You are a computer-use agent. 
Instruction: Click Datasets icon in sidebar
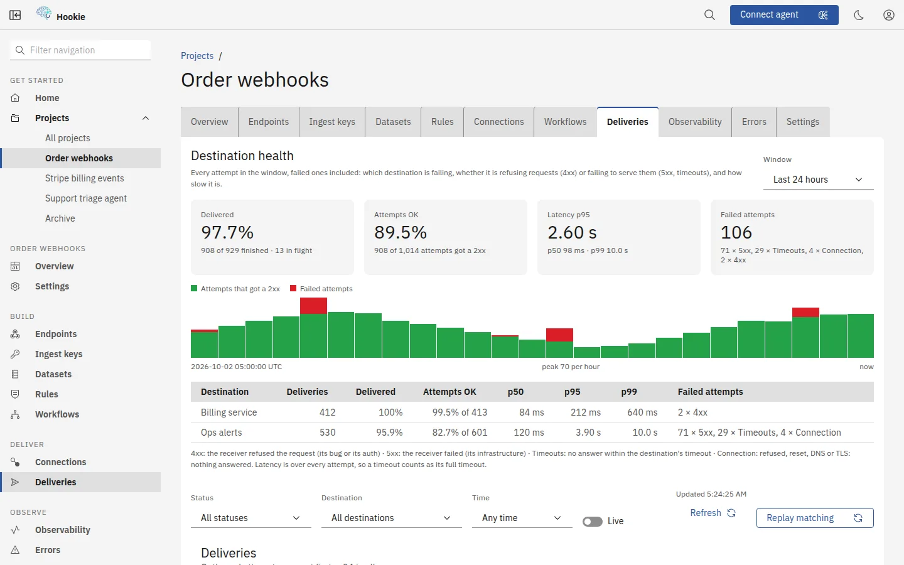(x=16, y=374)
